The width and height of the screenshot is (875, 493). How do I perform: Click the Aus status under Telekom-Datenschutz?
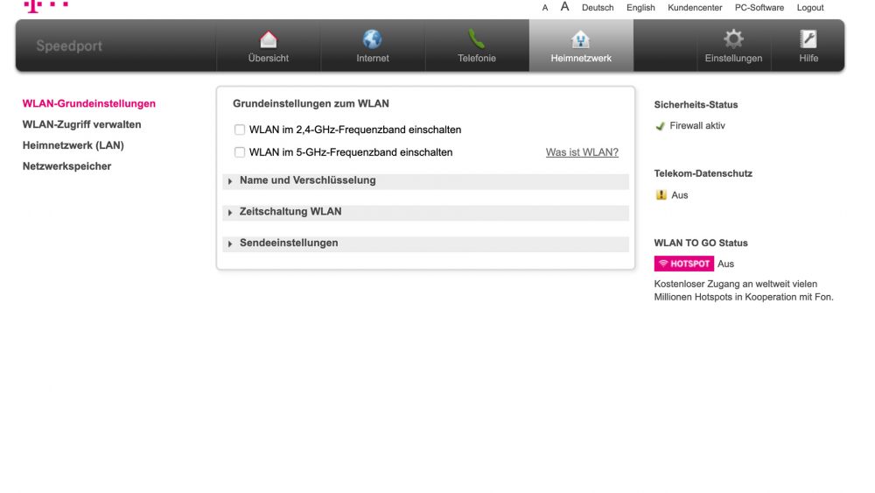[680, 195]
